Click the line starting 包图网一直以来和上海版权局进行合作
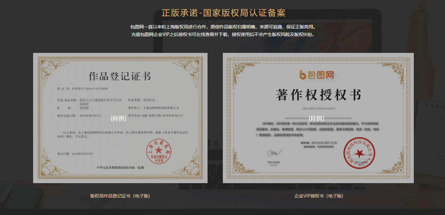 click(223, 27)
